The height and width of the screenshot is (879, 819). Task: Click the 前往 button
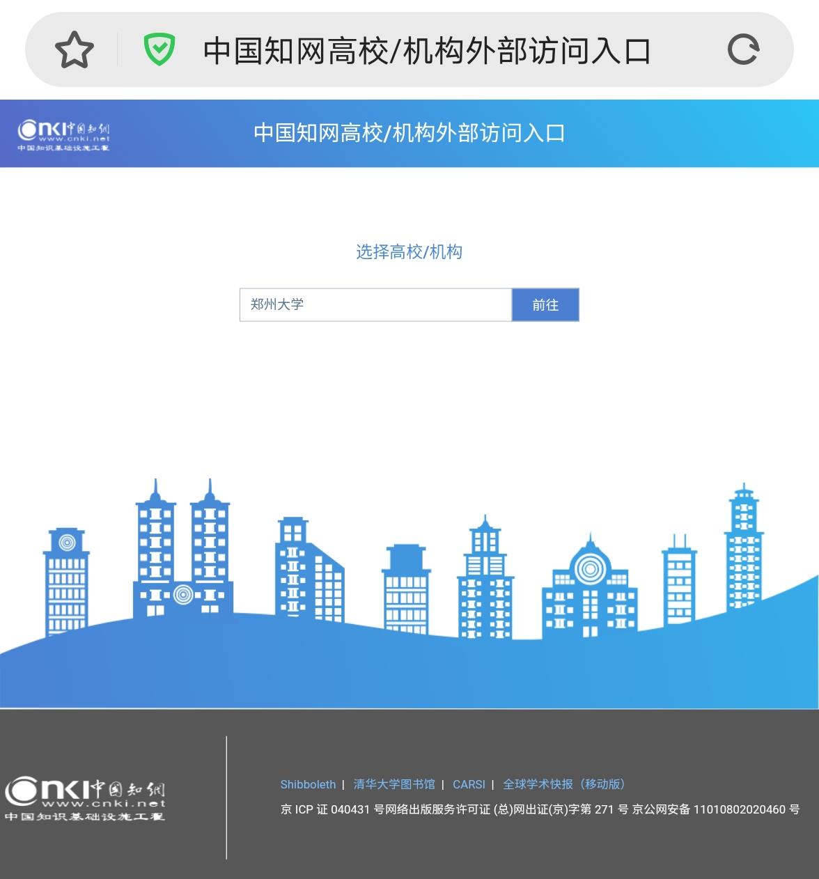(x=545, y=304)
